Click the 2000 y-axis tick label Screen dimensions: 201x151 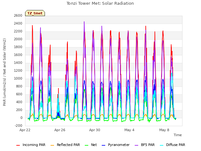point(18,39)
